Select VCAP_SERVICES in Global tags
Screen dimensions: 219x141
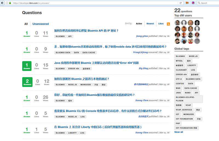184,110
